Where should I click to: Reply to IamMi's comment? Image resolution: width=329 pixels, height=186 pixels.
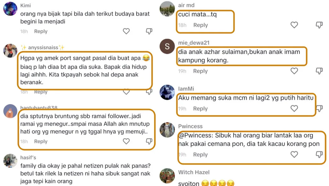pos(201,109)
